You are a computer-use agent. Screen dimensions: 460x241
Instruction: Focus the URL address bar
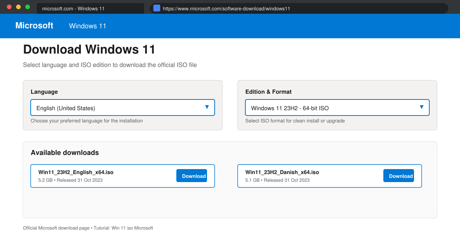coord(299,8)
